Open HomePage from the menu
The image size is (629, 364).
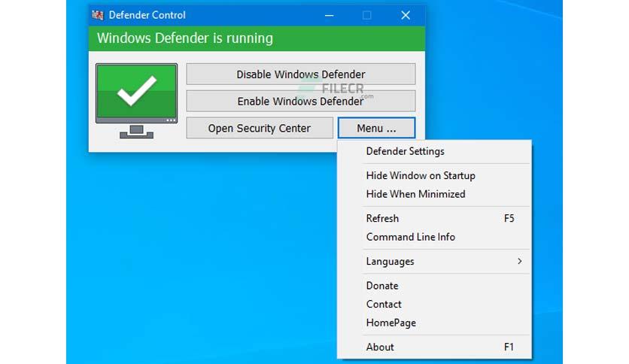pyautogui.click(x=434, y=323)
